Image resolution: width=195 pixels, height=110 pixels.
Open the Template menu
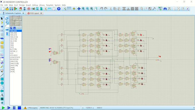tap(50, 5)
